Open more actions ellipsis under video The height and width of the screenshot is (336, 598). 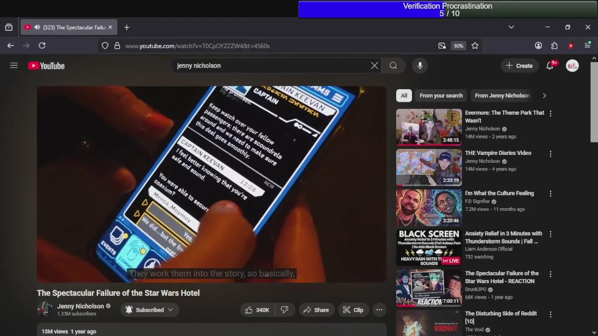(379, 310)
